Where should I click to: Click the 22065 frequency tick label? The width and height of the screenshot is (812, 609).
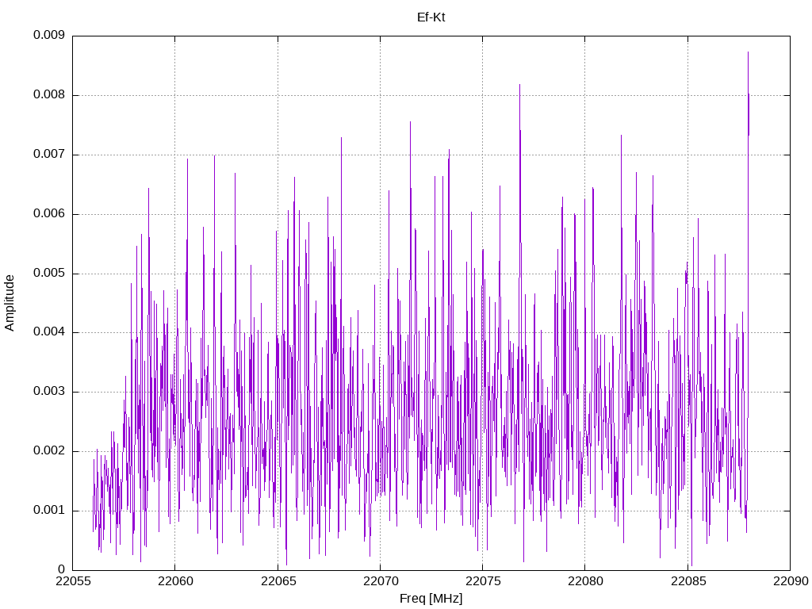point(278,581)
